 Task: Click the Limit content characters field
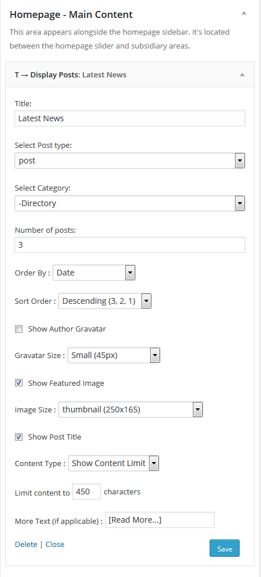[x=87, y=492]
